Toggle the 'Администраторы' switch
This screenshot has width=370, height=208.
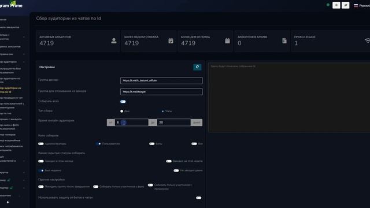[x=41, y=144]
